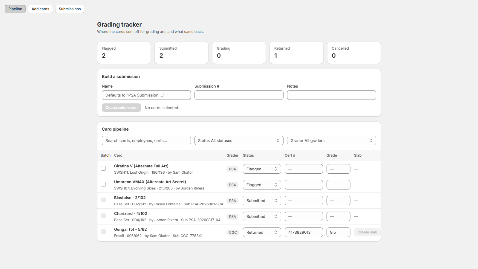Open the Umbreon VMAX status dropdown
Viewport: 478px width, 269px height.
(x=262, y=185)
